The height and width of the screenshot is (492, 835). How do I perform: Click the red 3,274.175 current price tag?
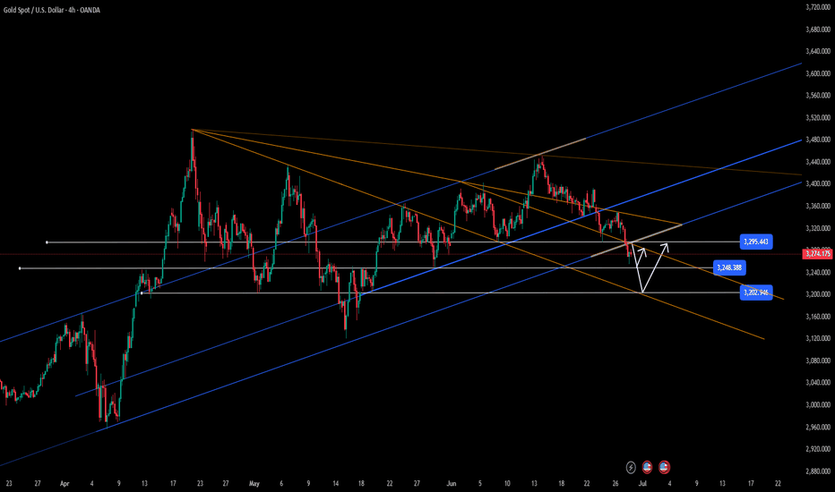[817, 254]
